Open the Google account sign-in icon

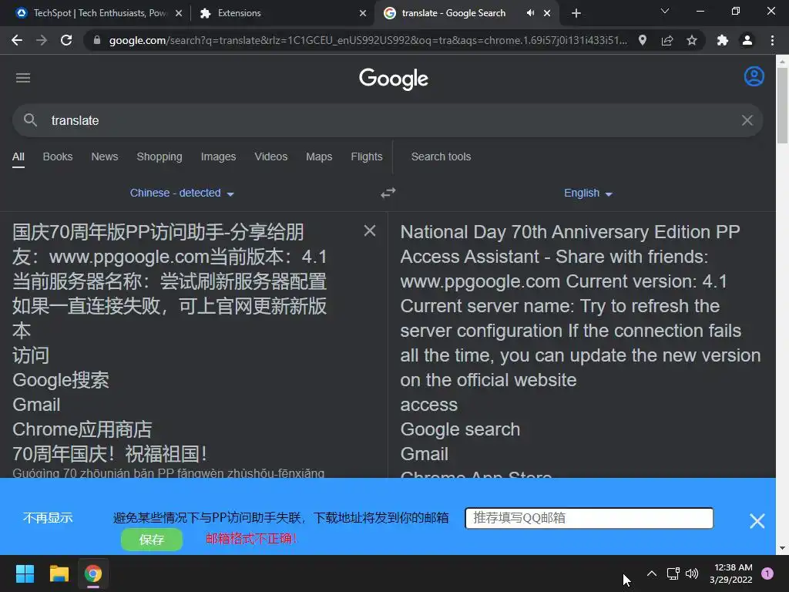[x=754, y=76]
